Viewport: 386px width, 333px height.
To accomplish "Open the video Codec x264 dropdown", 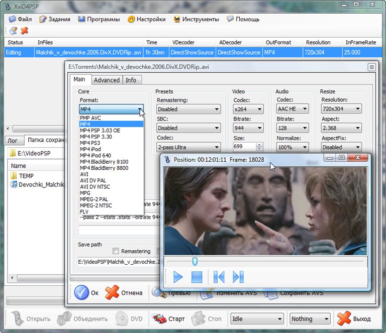I will [248, 109].
